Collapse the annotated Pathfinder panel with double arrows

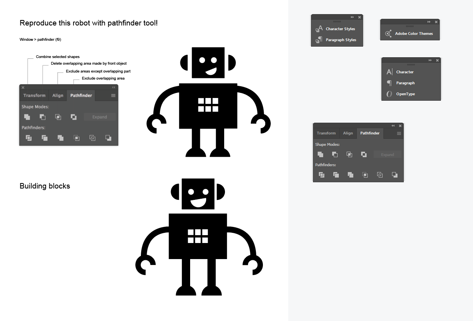click(114, 87)
